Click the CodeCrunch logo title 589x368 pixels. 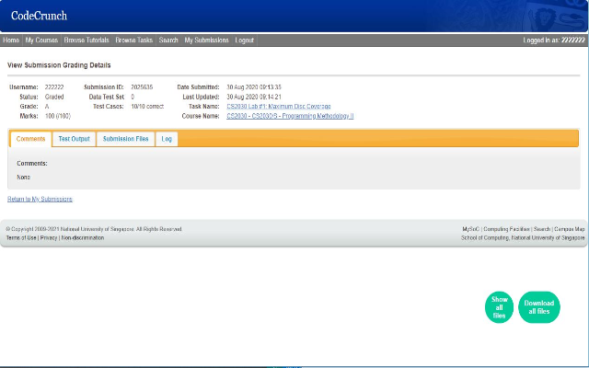[x=39, y=16]
